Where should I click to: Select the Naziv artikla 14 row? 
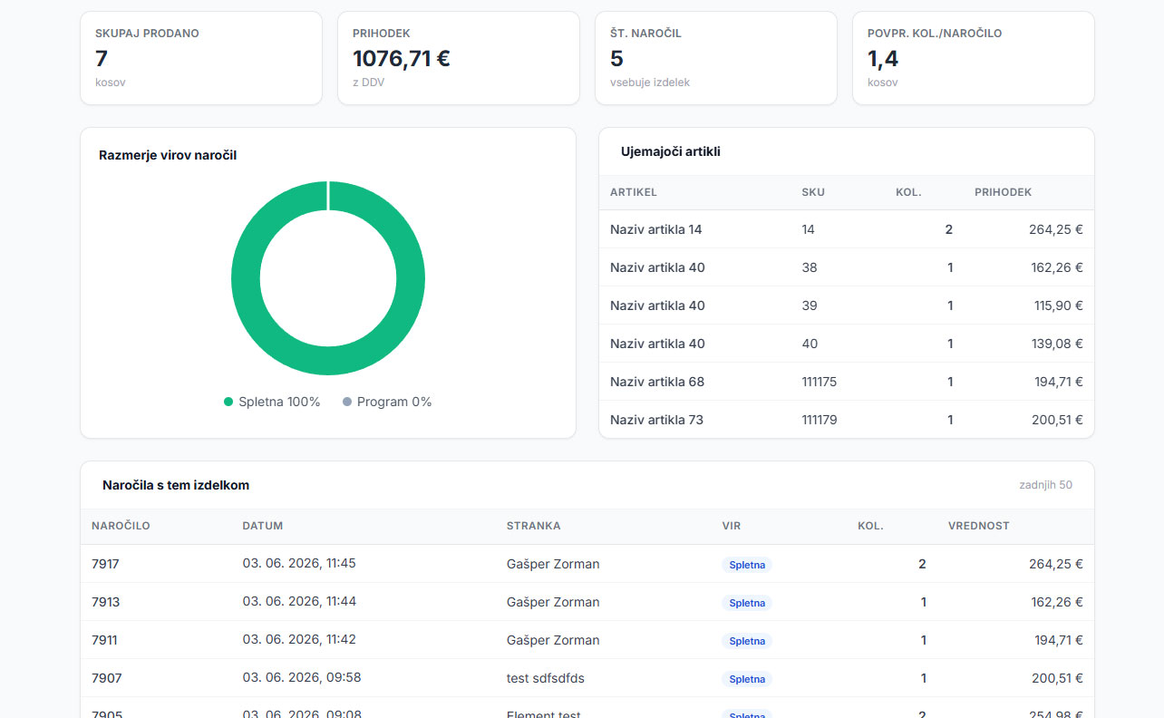(x=847, y=229)
